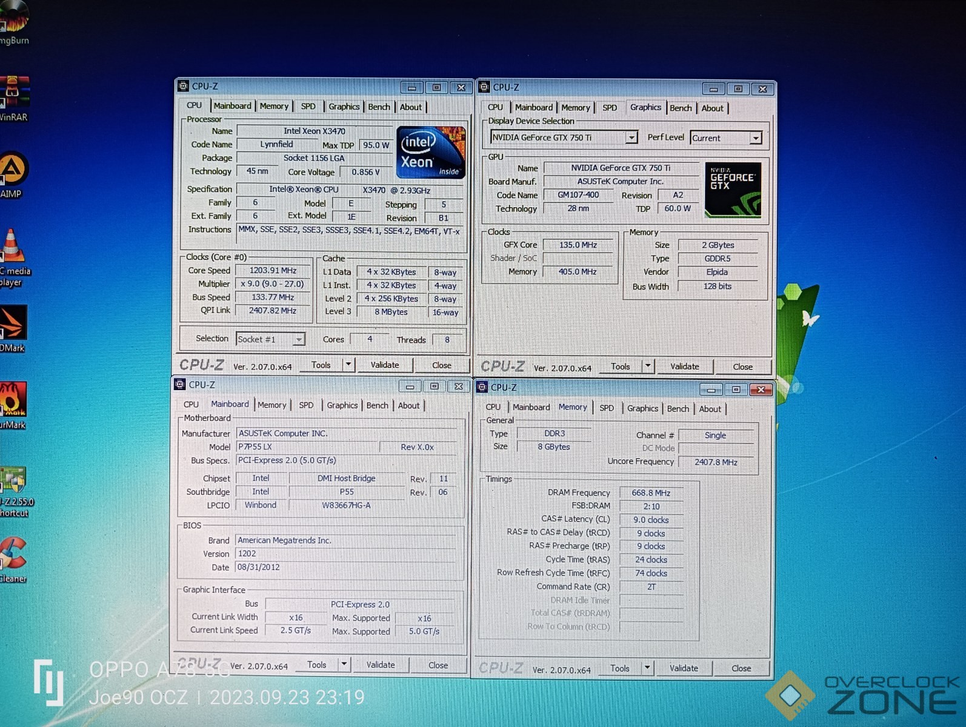Click the Level 3 cache 8 MBytes value

[x=391, y=312]
